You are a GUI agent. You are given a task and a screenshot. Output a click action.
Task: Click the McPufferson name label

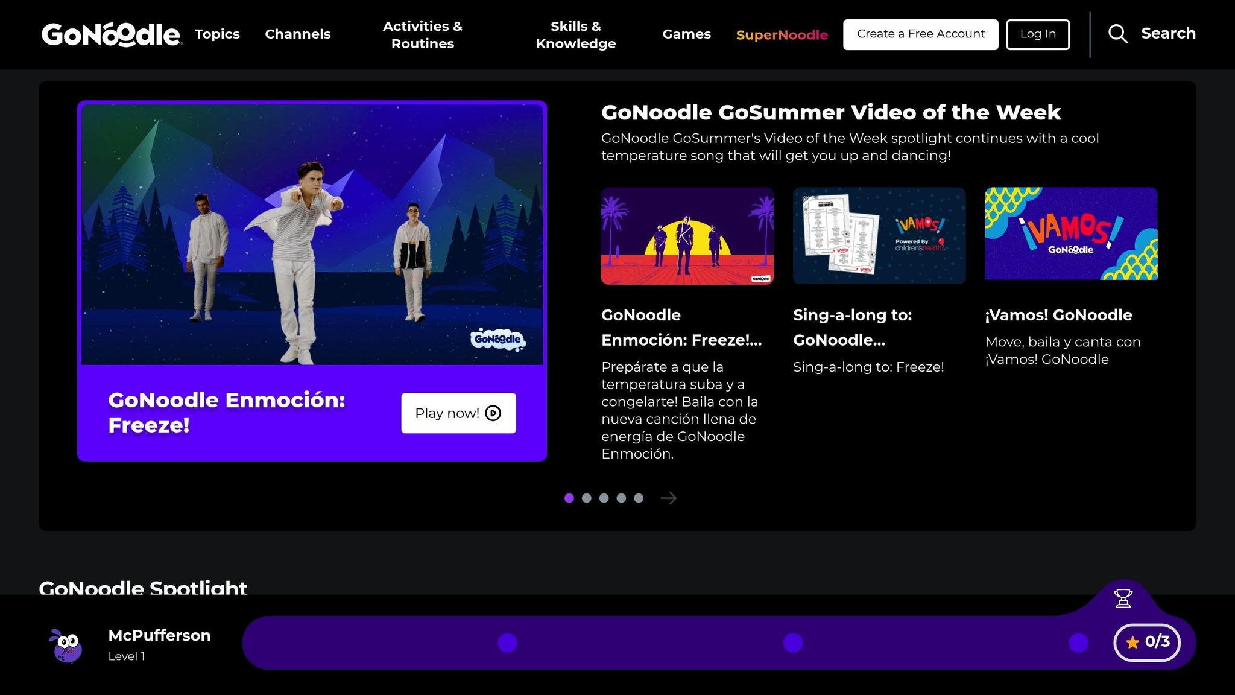pos(159,635)
